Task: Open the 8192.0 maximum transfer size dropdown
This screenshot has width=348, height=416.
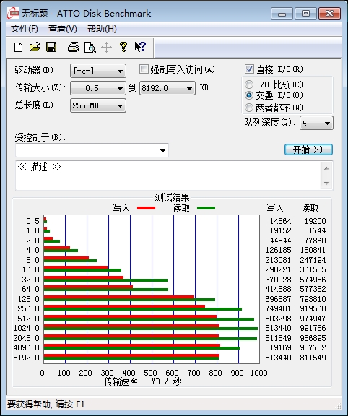Action: [x=168, y=88]
